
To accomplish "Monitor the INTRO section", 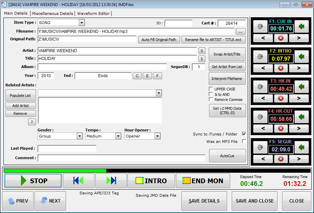I will (151, 181).
